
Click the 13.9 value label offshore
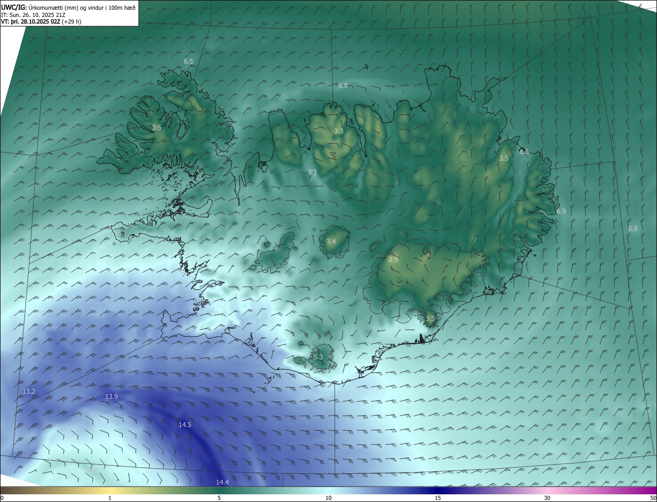[111, 396]
